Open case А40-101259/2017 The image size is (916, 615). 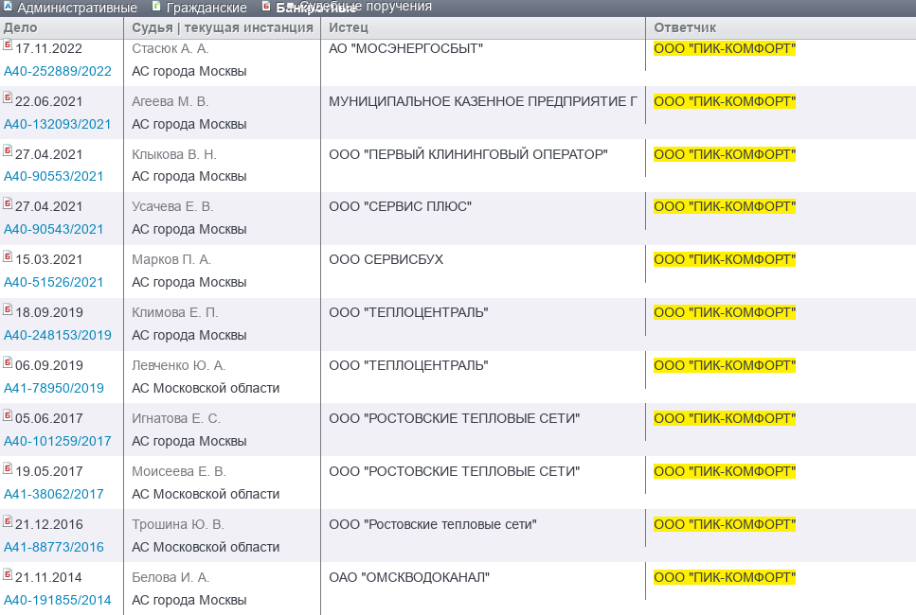tap(58, 441)
